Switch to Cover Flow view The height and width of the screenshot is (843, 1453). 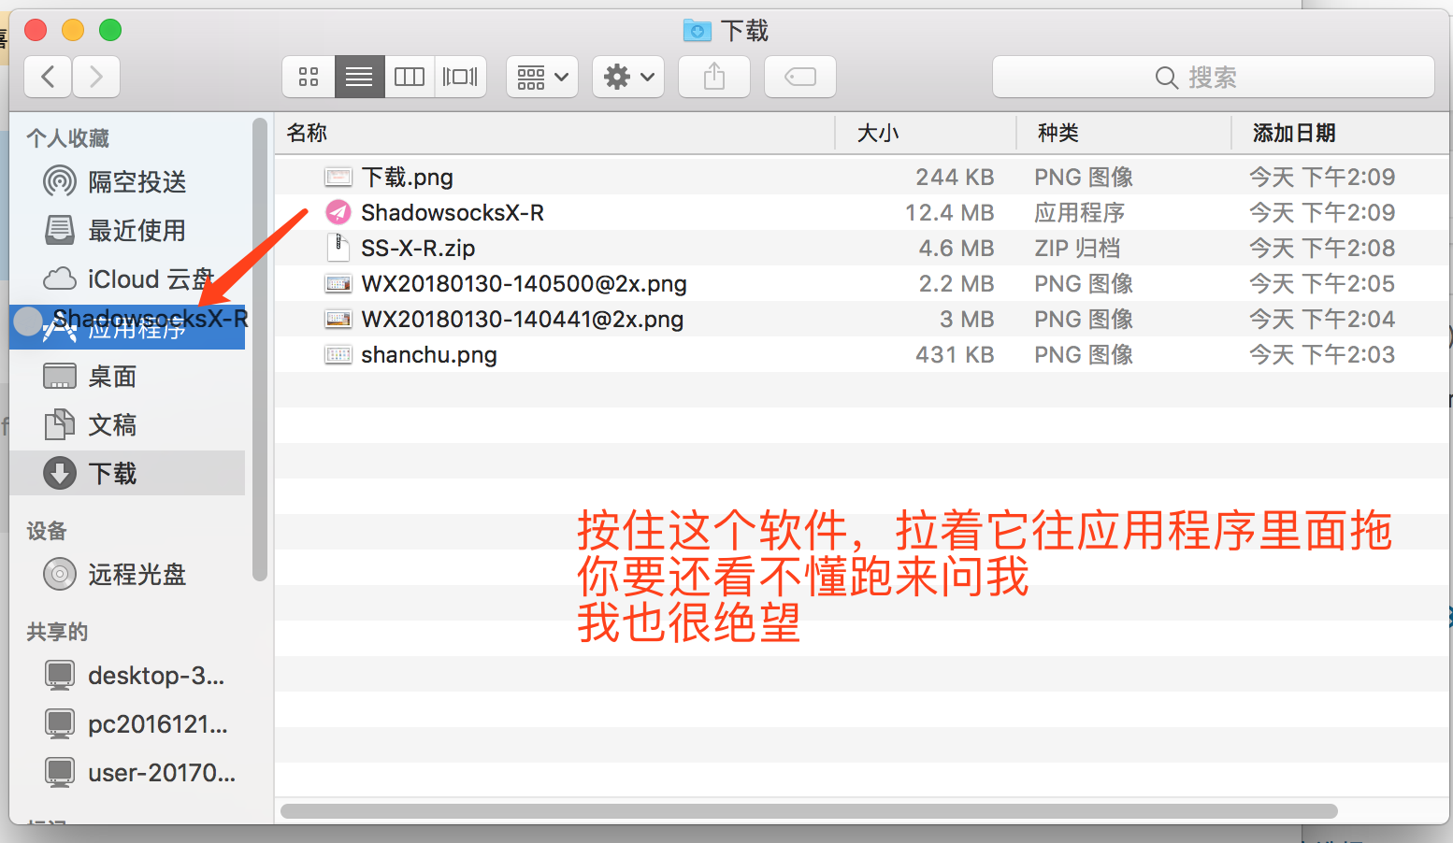pyautogui.click(x=460, y=77)
